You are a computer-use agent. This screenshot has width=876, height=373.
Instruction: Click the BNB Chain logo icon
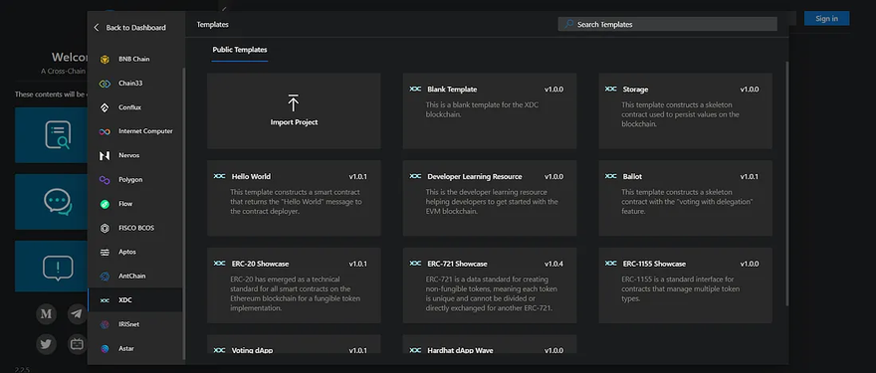[x=105, y=60]
